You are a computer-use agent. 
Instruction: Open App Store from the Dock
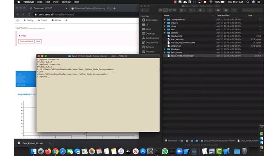coord(143,151)
